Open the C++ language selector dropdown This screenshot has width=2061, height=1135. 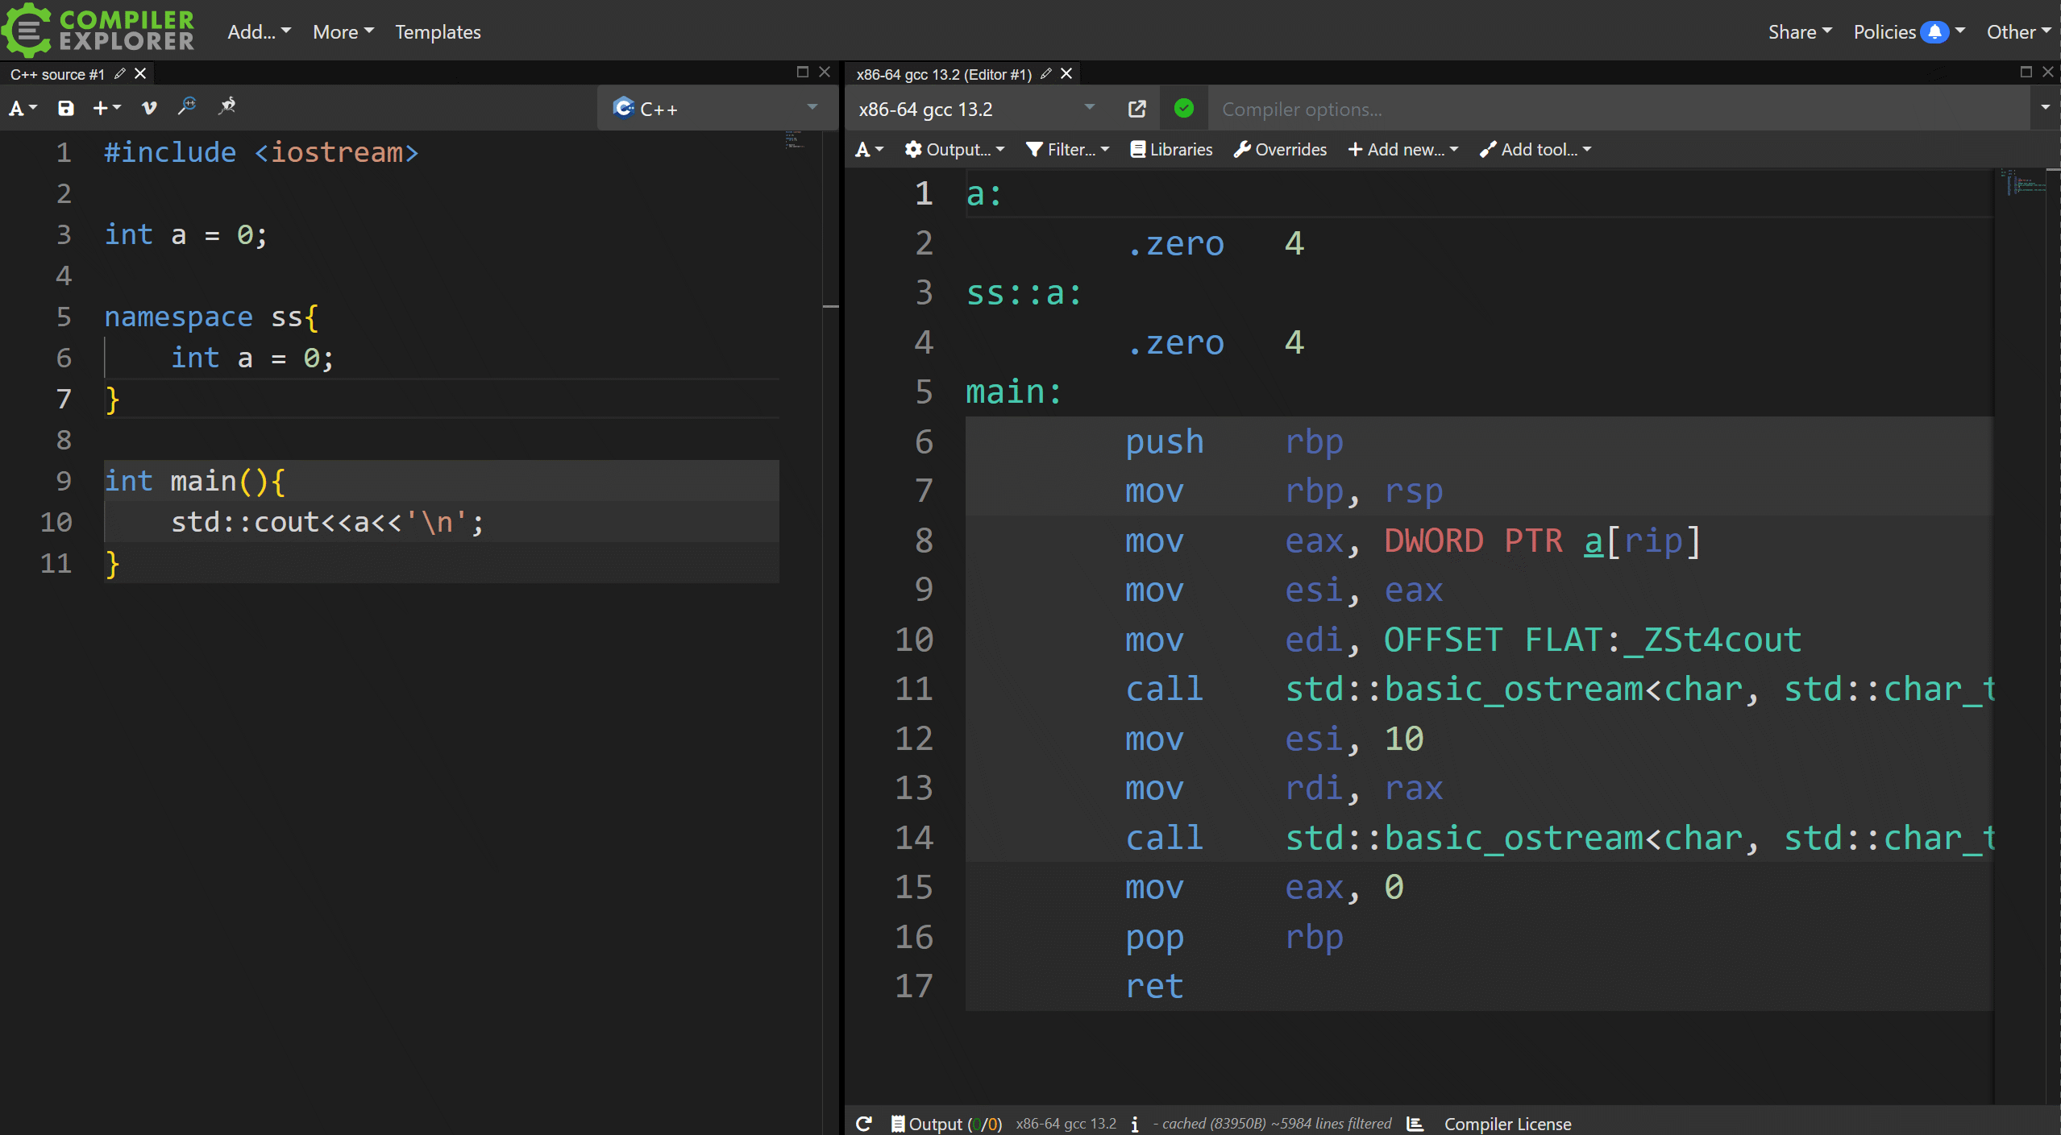point(716,109)
